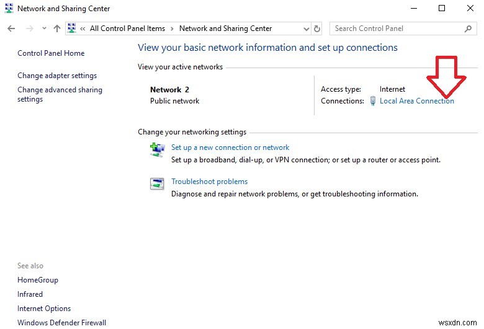Open Windows Defender Firewall link

click(61, 322)
